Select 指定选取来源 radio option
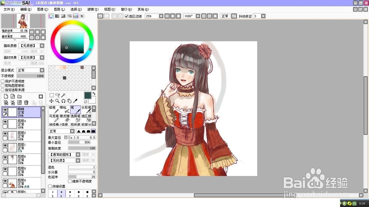The height and width of the screenshot is (207, 369). (3, 90)
